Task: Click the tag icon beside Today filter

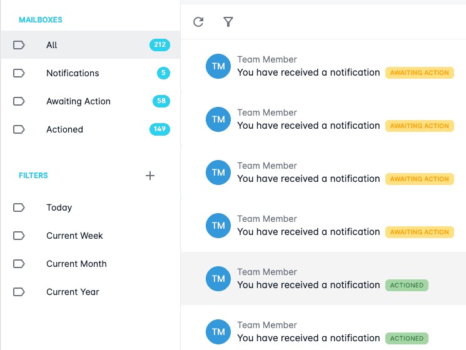Action: point(19,207)
